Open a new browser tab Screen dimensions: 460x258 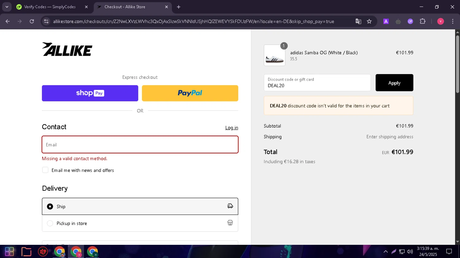coord(179,7)
